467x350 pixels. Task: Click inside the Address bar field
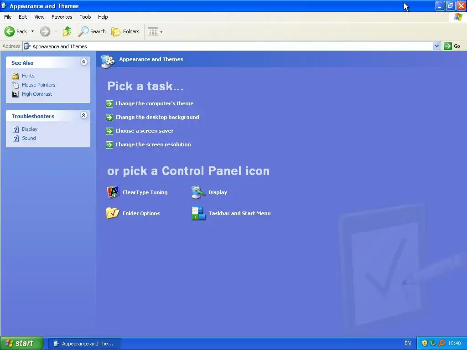[x=228, y=46]
